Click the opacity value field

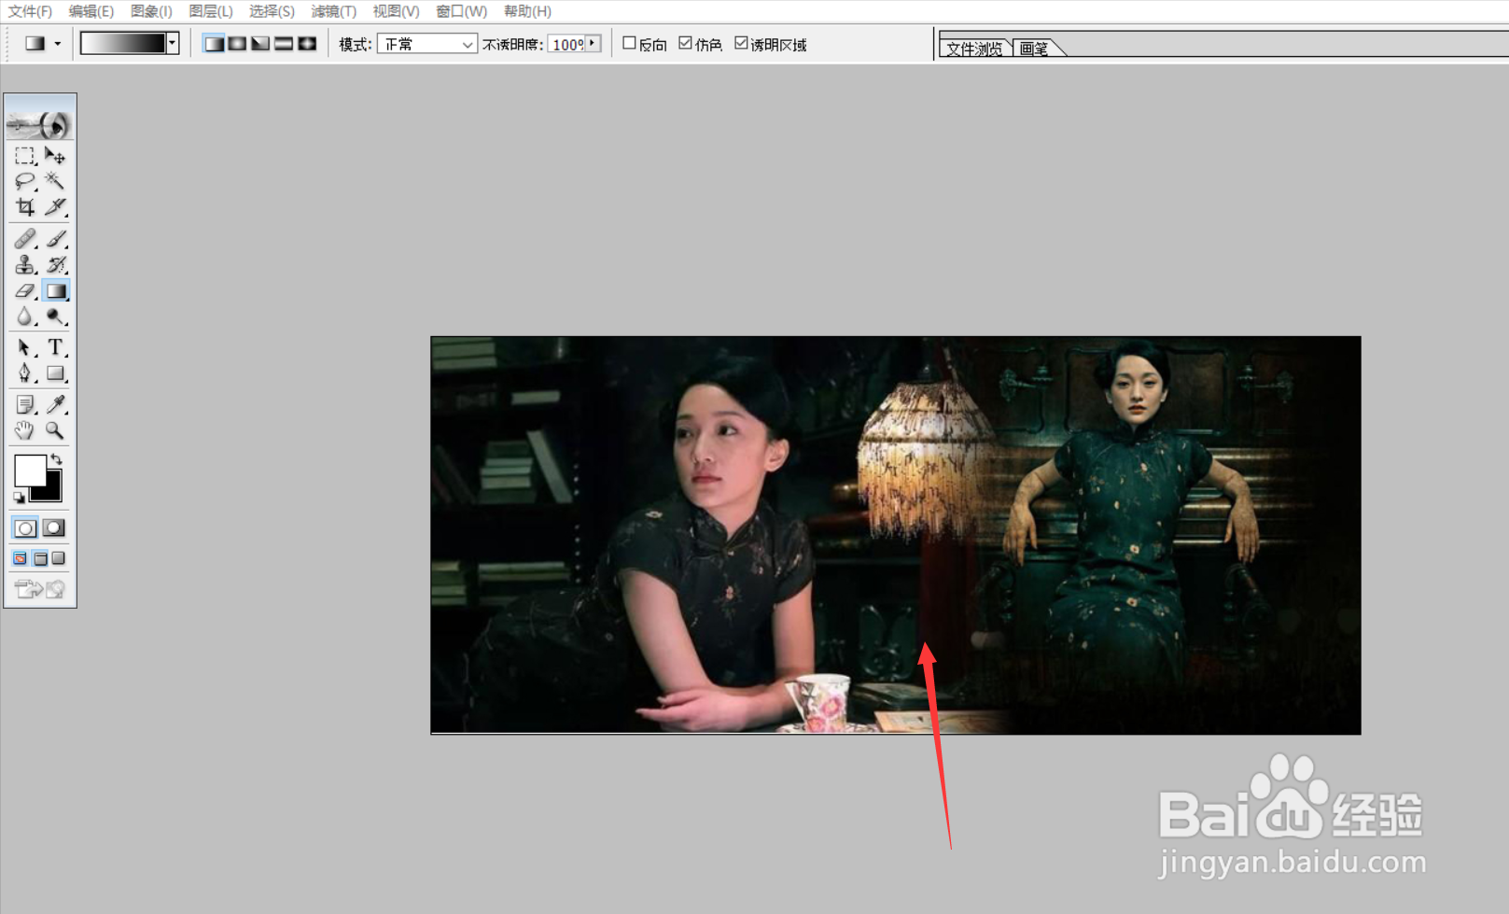[566, 44]
